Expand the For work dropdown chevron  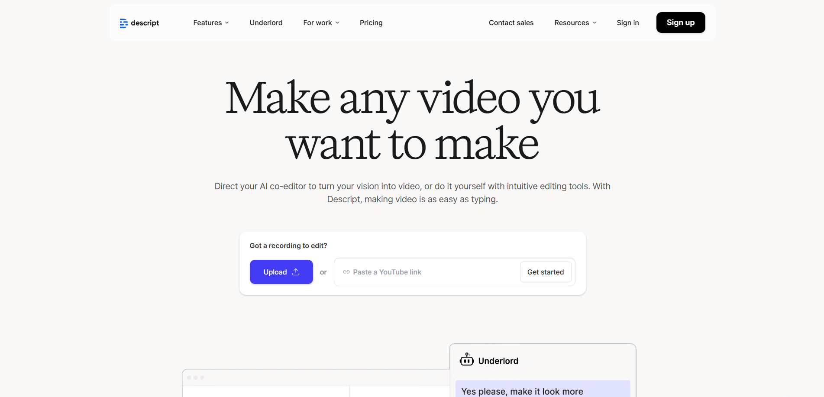click(337, 23)
